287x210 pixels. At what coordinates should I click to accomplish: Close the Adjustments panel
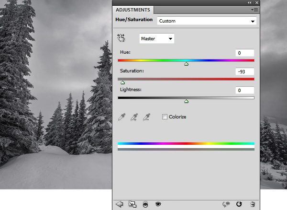tap(257, 2)
